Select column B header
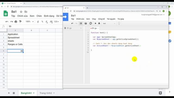Viewport: 174px width, 98px height. point(31,30)
